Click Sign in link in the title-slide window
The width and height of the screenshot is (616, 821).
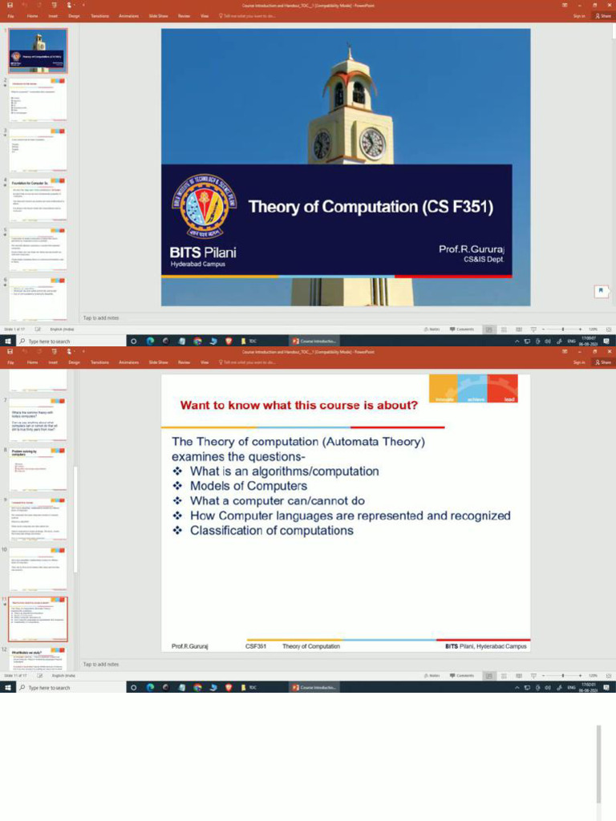579,16
